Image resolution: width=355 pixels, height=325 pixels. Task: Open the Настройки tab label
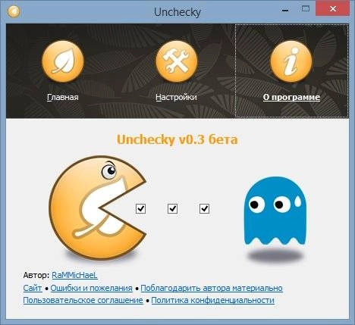pos(176,97)
